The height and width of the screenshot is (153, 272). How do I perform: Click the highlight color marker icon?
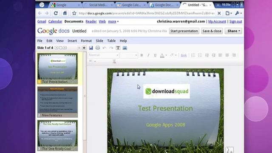172,55
